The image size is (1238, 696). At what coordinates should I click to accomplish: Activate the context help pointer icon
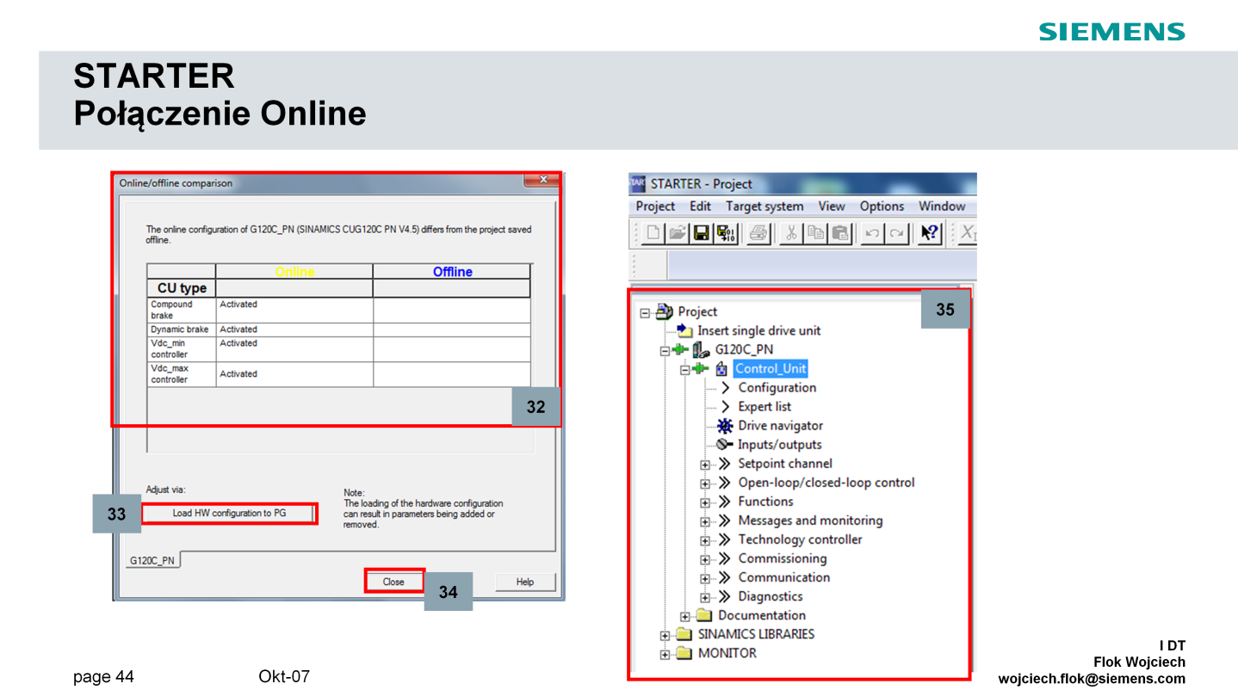click(x=930, y=232)
